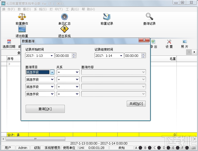Increase end time with up spinner
The image size is (198, 151).
tap(143, 54)
